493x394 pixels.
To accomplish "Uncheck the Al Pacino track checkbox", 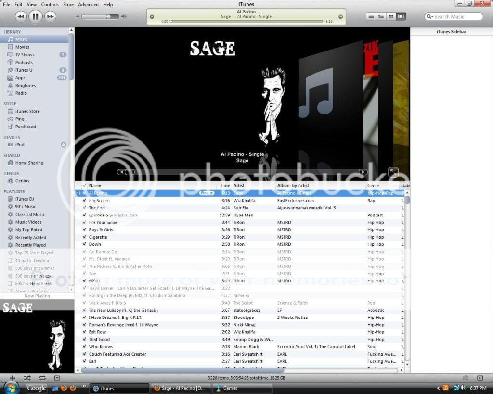I will click(x=85, y=193).
